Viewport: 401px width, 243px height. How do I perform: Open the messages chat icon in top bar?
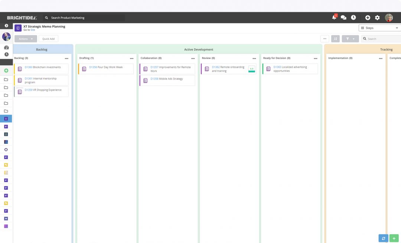pyautogui.click(x=343, y=17)
